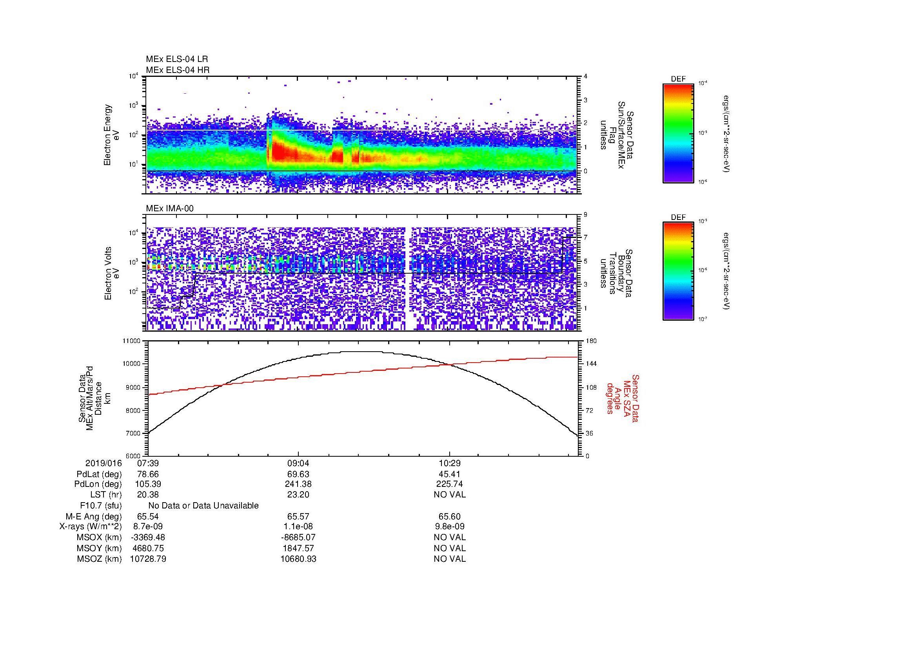The height and width of the screenshot is (648, 917).
Task: Click the 'Electron Energy eV' axis label
Action: tap(112, 135)
